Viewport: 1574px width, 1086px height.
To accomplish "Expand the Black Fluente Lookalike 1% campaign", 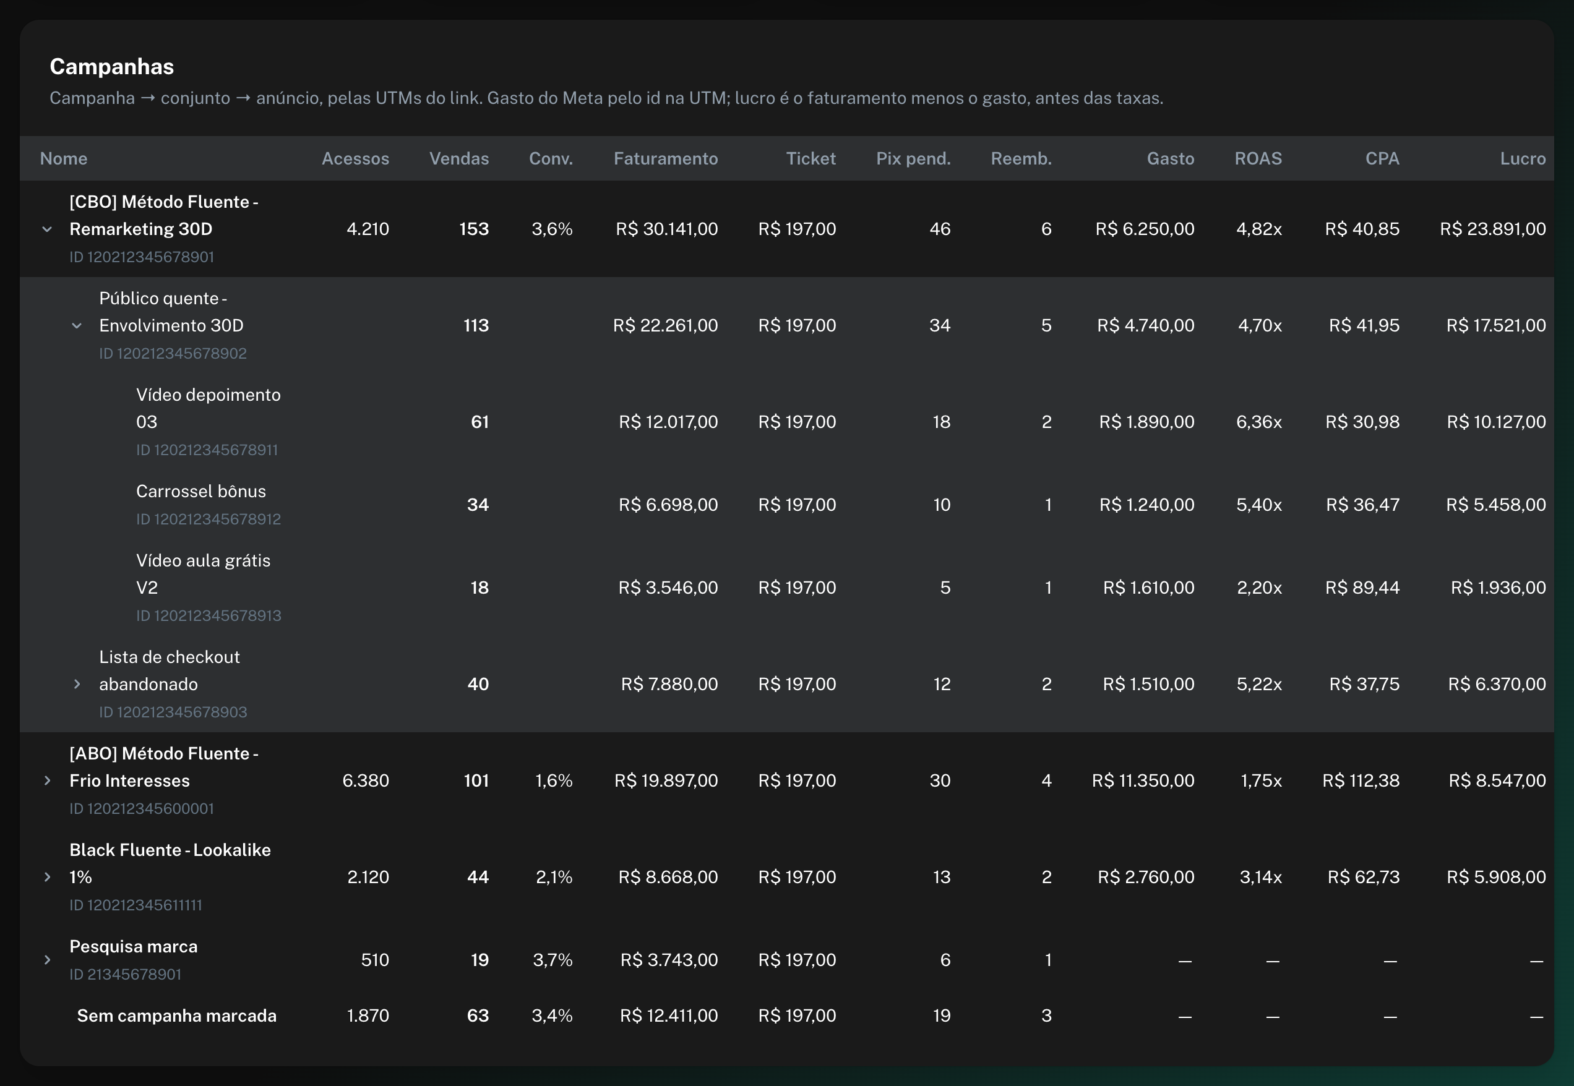I will (47, 878).
